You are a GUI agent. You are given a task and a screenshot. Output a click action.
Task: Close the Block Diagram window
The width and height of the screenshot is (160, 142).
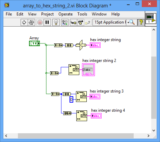(150, 4)
